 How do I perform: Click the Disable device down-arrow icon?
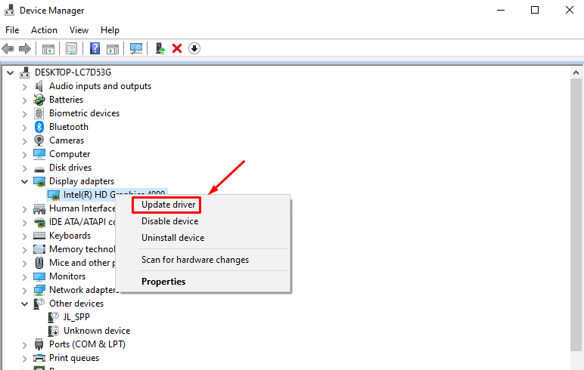point(194,48)
